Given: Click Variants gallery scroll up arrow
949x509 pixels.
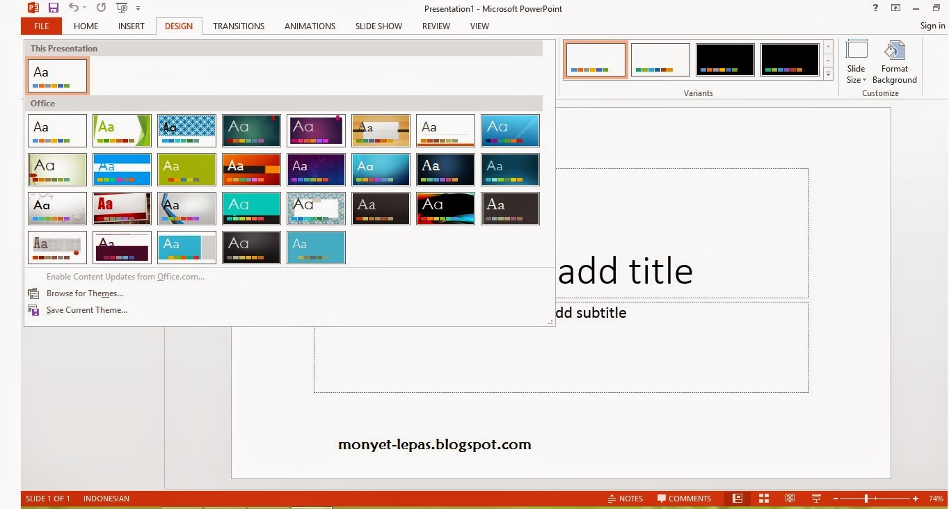Looking at the screenshot, I should click(828, 47).
